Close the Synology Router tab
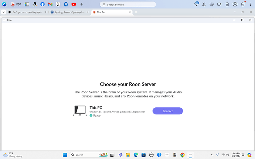 87,12
